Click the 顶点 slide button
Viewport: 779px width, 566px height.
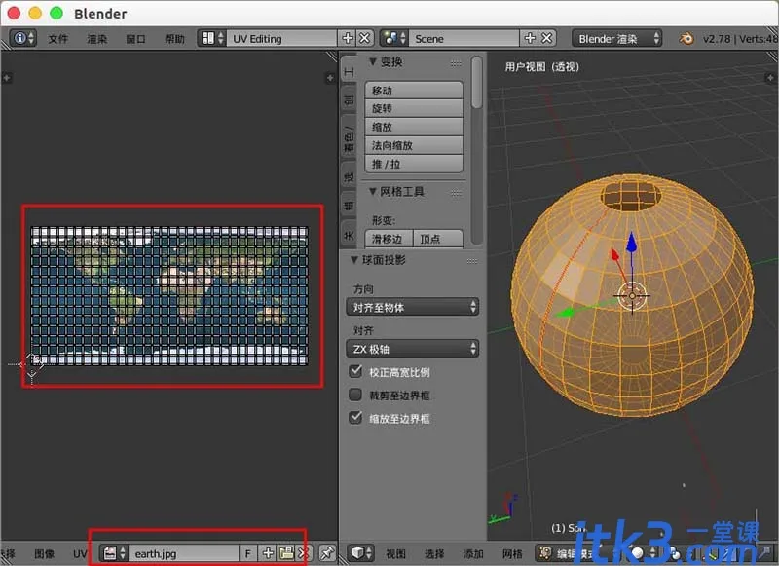437,239
